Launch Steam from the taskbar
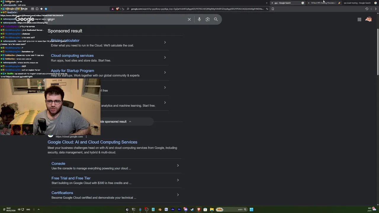 pyautogui.click(x=192, y=209)
